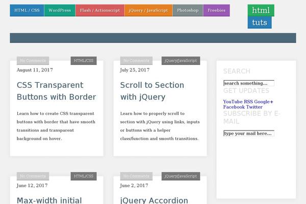This screenshot has width=306, height=204.
Task: Click the June 12, 2017 date text
Action: tap(32, 186)
